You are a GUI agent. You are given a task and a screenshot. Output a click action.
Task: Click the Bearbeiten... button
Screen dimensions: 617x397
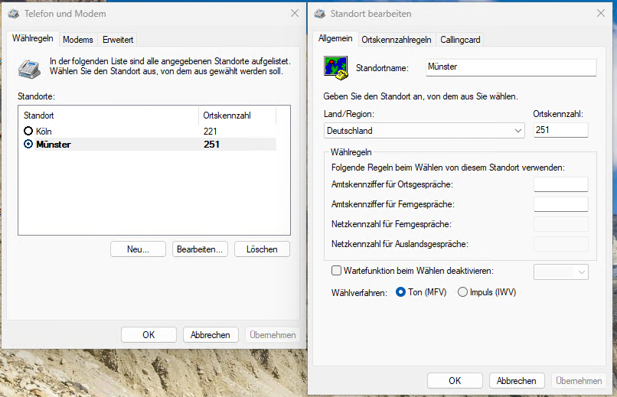[200, 249]
